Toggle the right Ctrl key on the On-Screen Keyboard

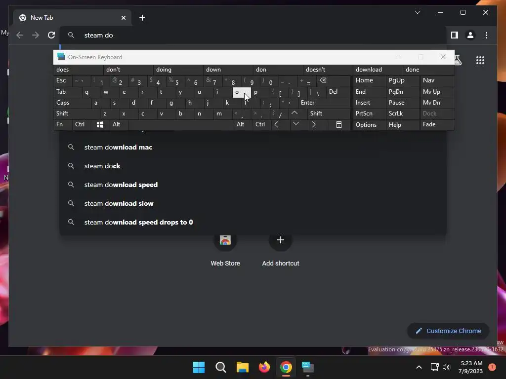(262, 124)
